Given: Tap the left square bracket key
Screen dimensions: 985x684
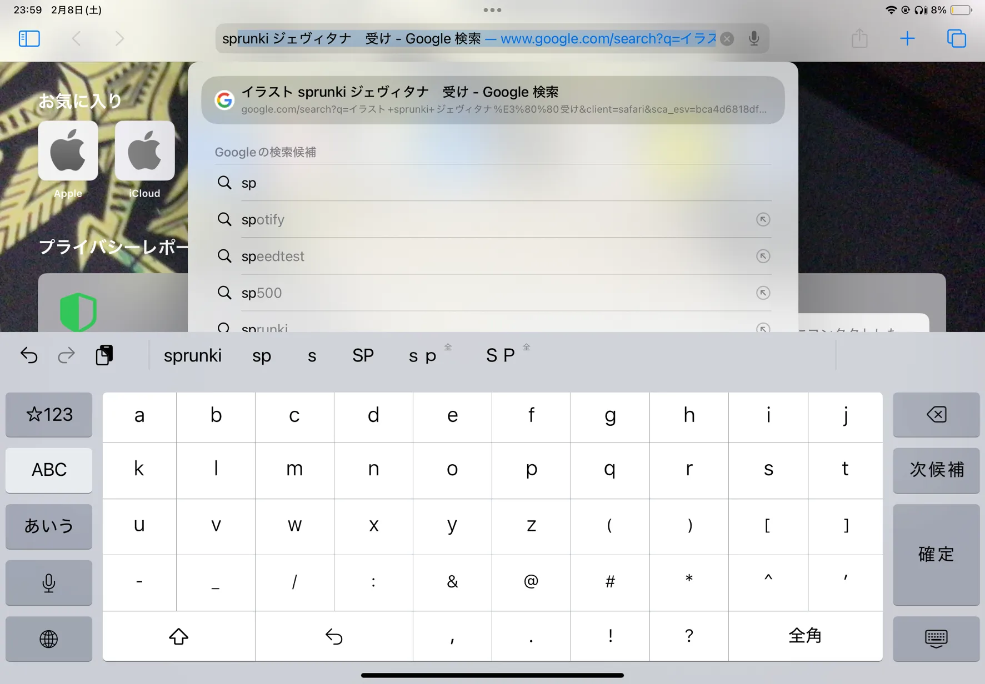Looking at the screenshot, I should [768, 527].
